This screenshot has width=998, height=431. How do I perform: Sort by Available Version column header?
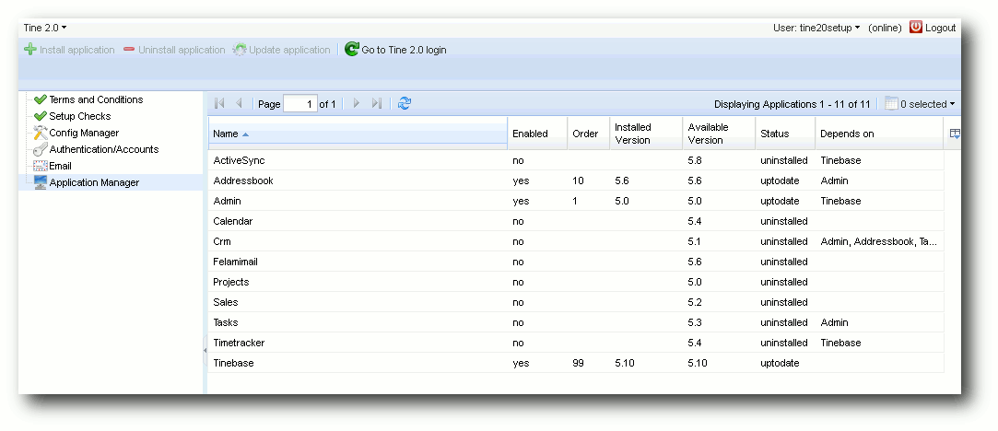click(719, 134)
